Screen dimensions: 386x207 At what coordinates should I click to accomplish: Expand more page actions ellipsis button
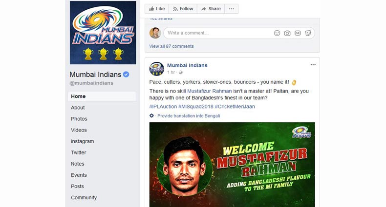pyautogui.click(x=232, y=9)
